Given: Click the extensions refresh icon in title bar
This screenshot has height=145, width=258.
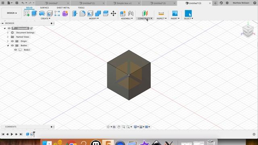Looking at the screenshot, I should (221, 3).
